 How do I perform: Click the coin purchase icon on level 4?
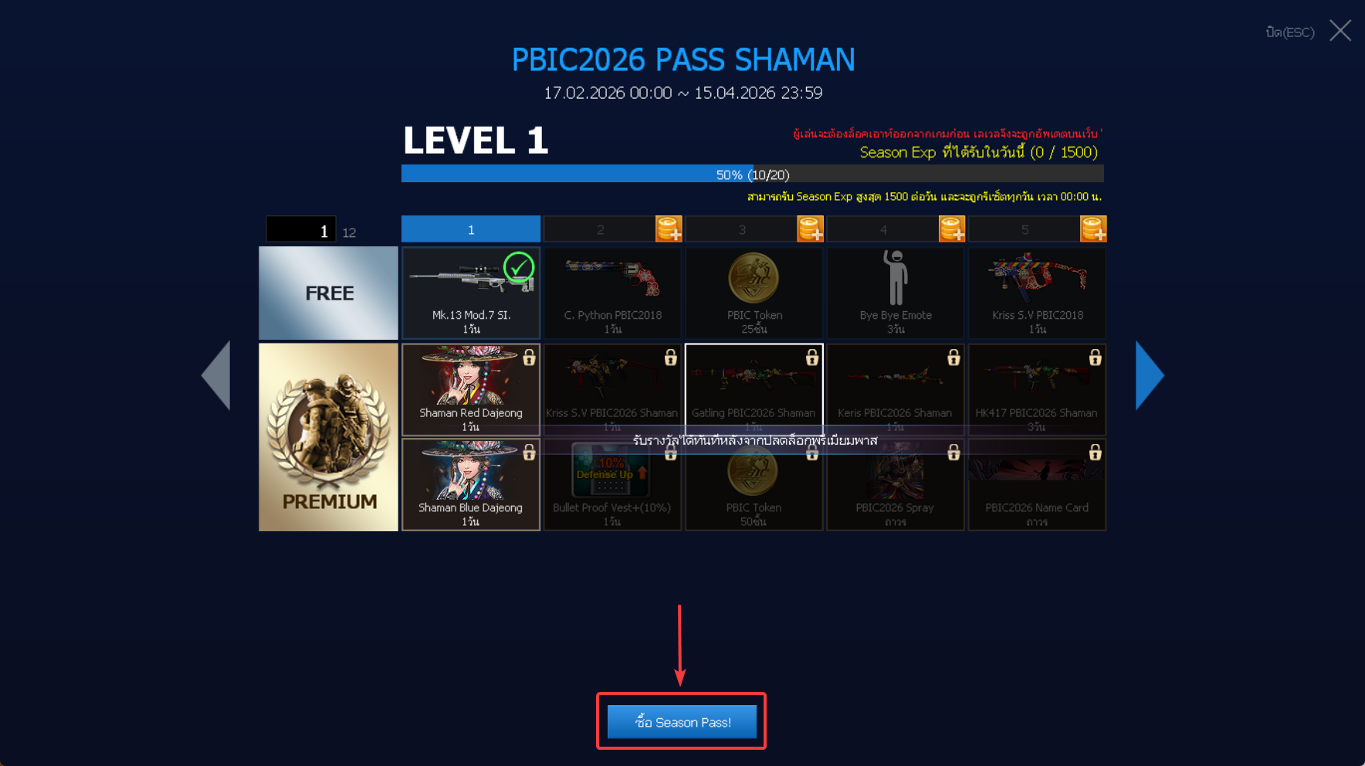click(x=952, y=229)
